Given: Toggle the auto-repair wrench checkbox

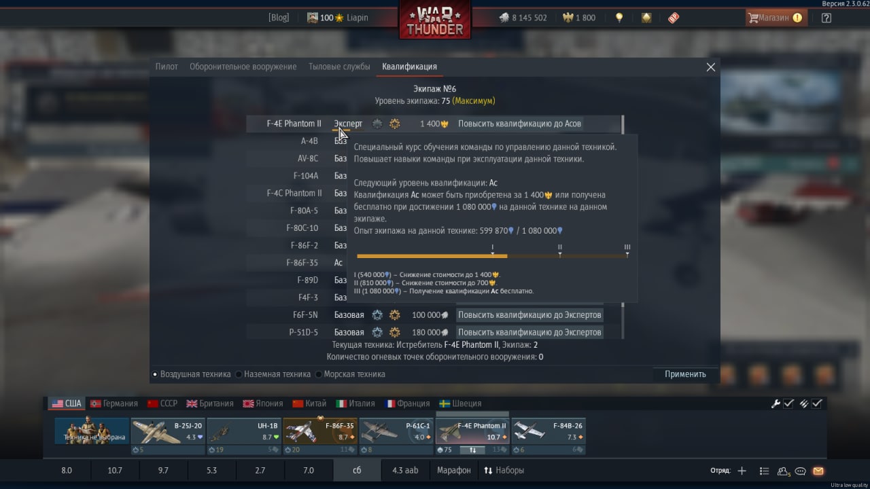Looking at the screenshot, I should coord(788,403).
